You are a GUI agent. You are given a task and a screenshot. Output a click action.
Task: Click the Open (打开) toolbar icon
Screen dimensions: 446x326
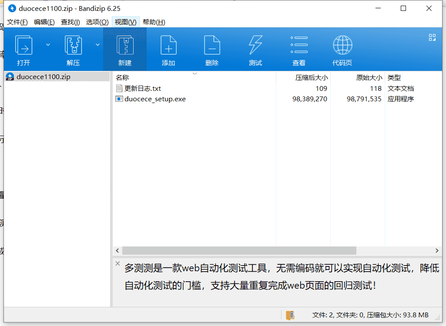point(23,45)
